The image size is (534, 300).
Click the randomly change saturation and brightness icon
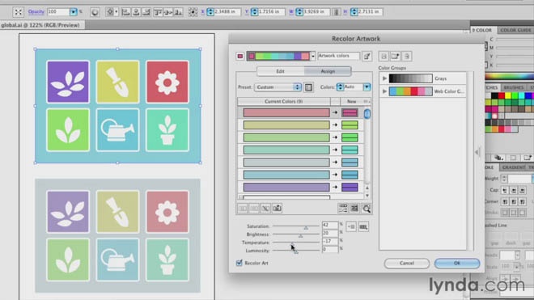pyautogui.click(x=354, y=209)
